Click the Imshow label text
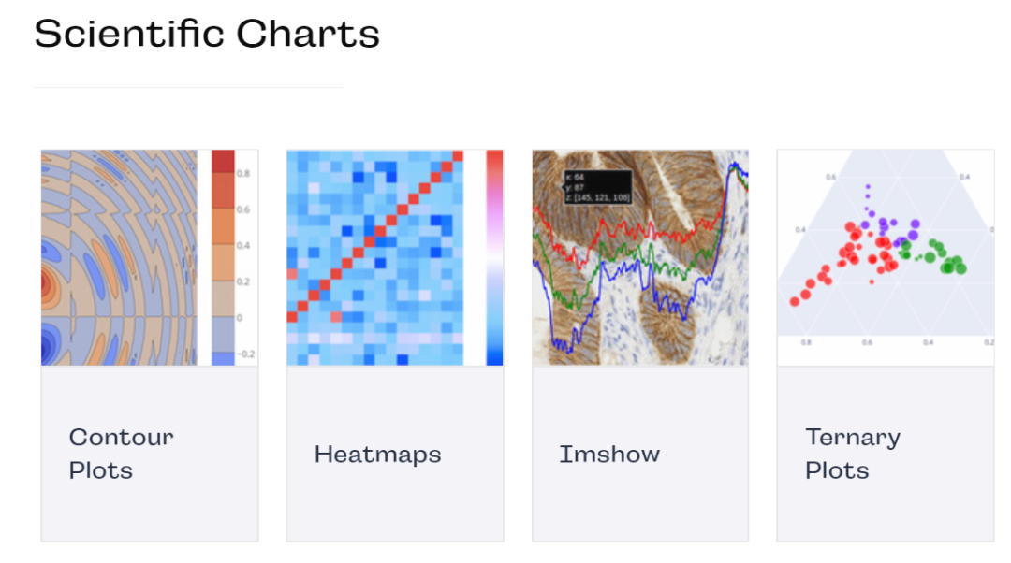 (609, 455)
